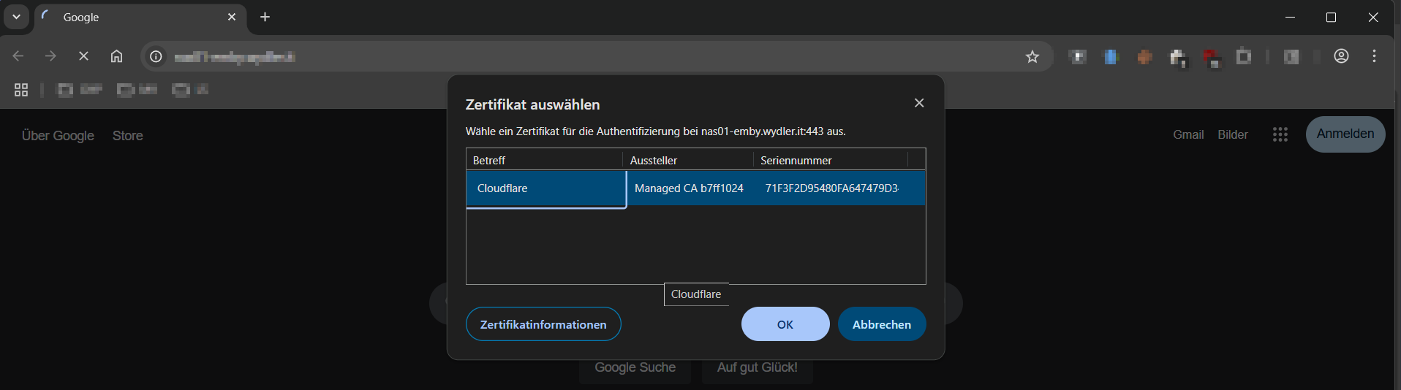Click the orange extension icon
The width and height of the screenshot is (1401, 390).
pos(1144,56)
